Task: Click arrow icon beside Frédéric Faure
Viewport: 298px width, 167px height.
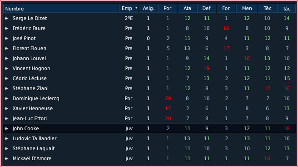Action: (x=7, y=28)
